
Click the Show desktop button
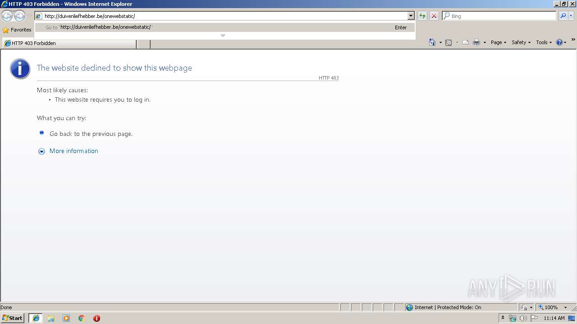pos(572,318)
